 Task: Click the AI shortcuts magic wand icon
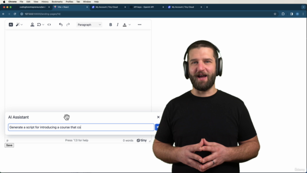coord(18,25)
